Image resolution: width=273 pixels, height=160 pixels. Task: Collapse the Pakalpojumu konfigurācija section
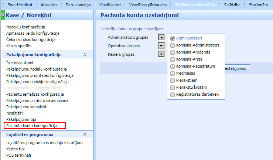coord(85,55)
